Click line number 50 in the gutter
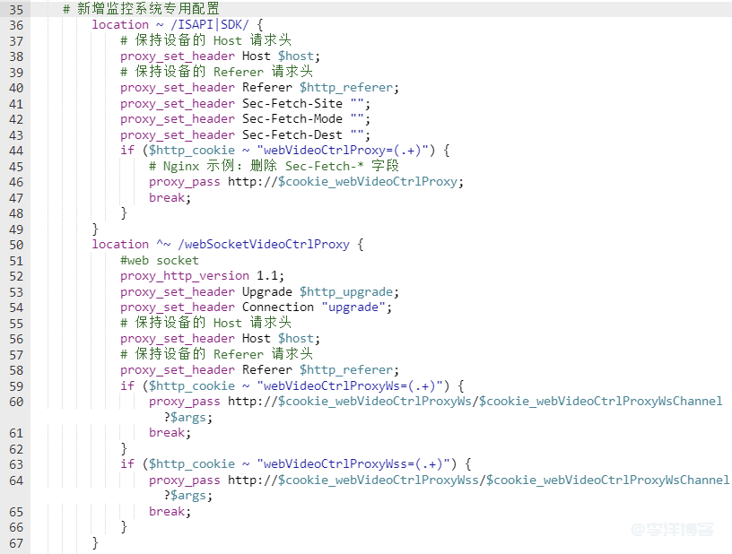The height and width of the screenshot is (554, 732). (x=16, y=245)
